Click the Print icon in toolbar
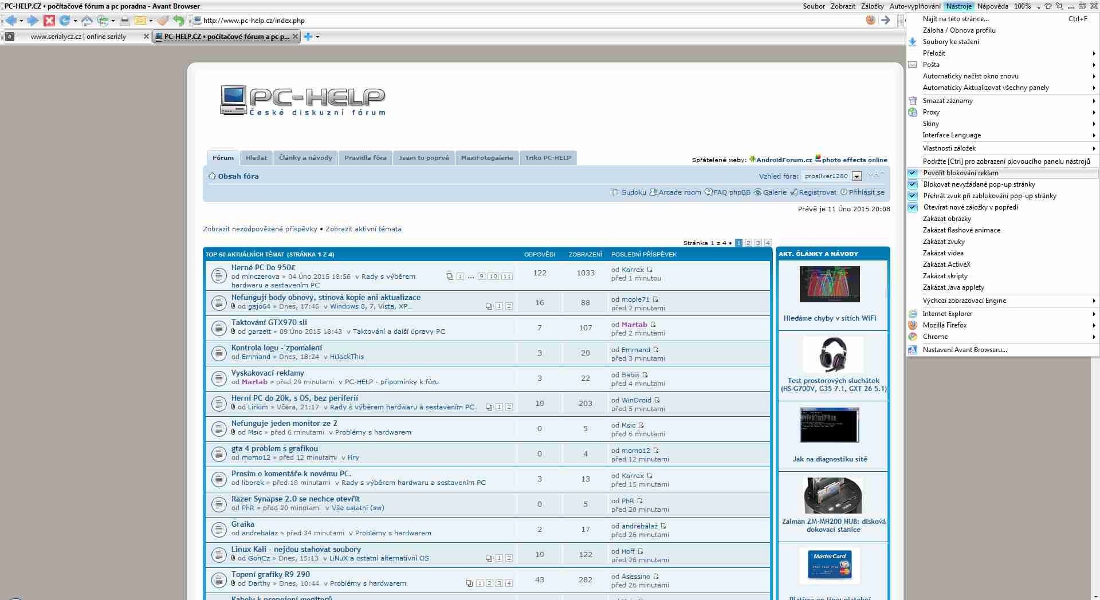The height and width of the screenshot is (600, 1100). [124, 21]
